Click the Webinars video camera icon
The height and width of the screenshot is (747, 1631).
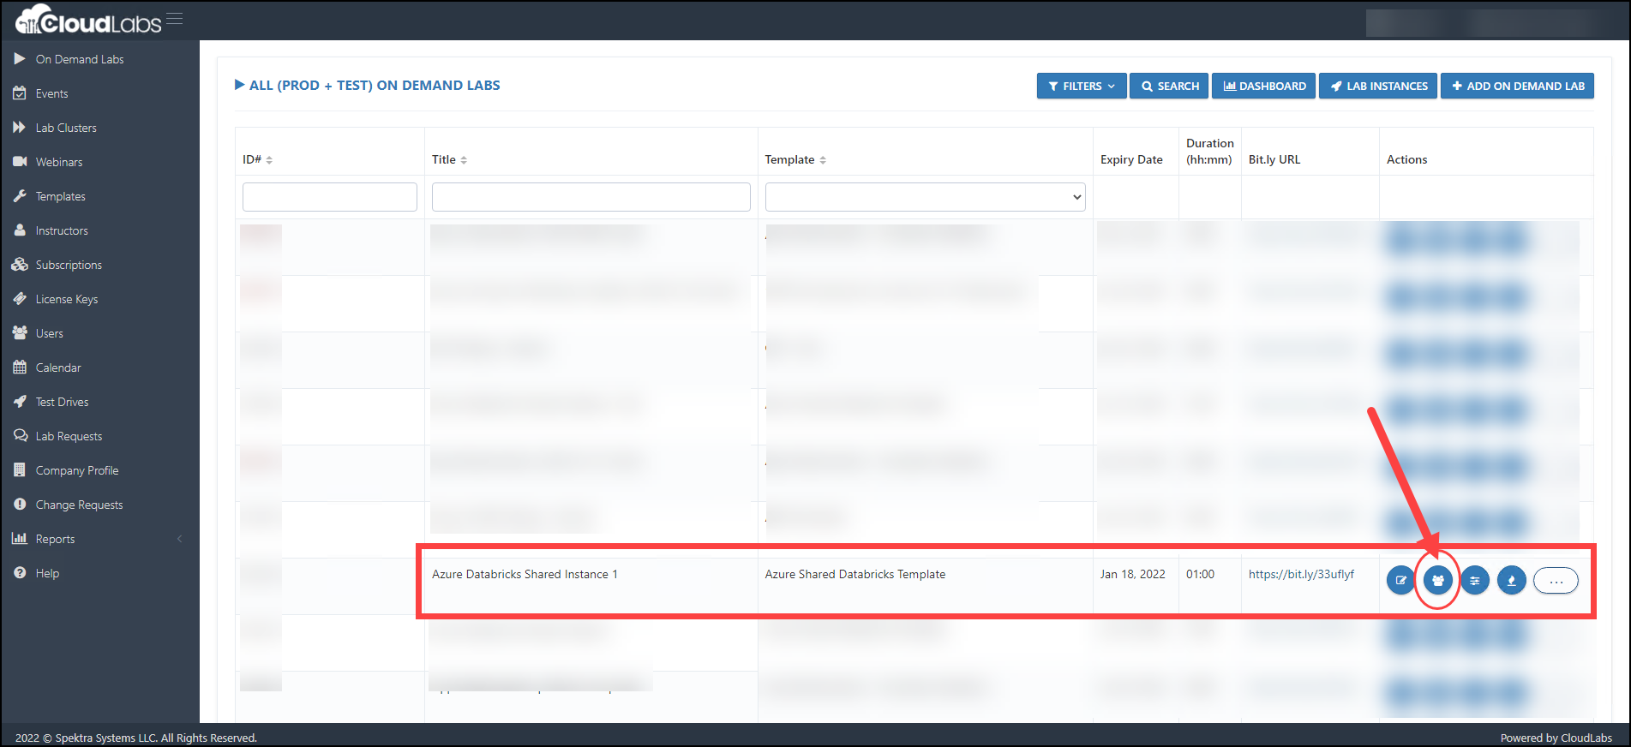point(20,162)
